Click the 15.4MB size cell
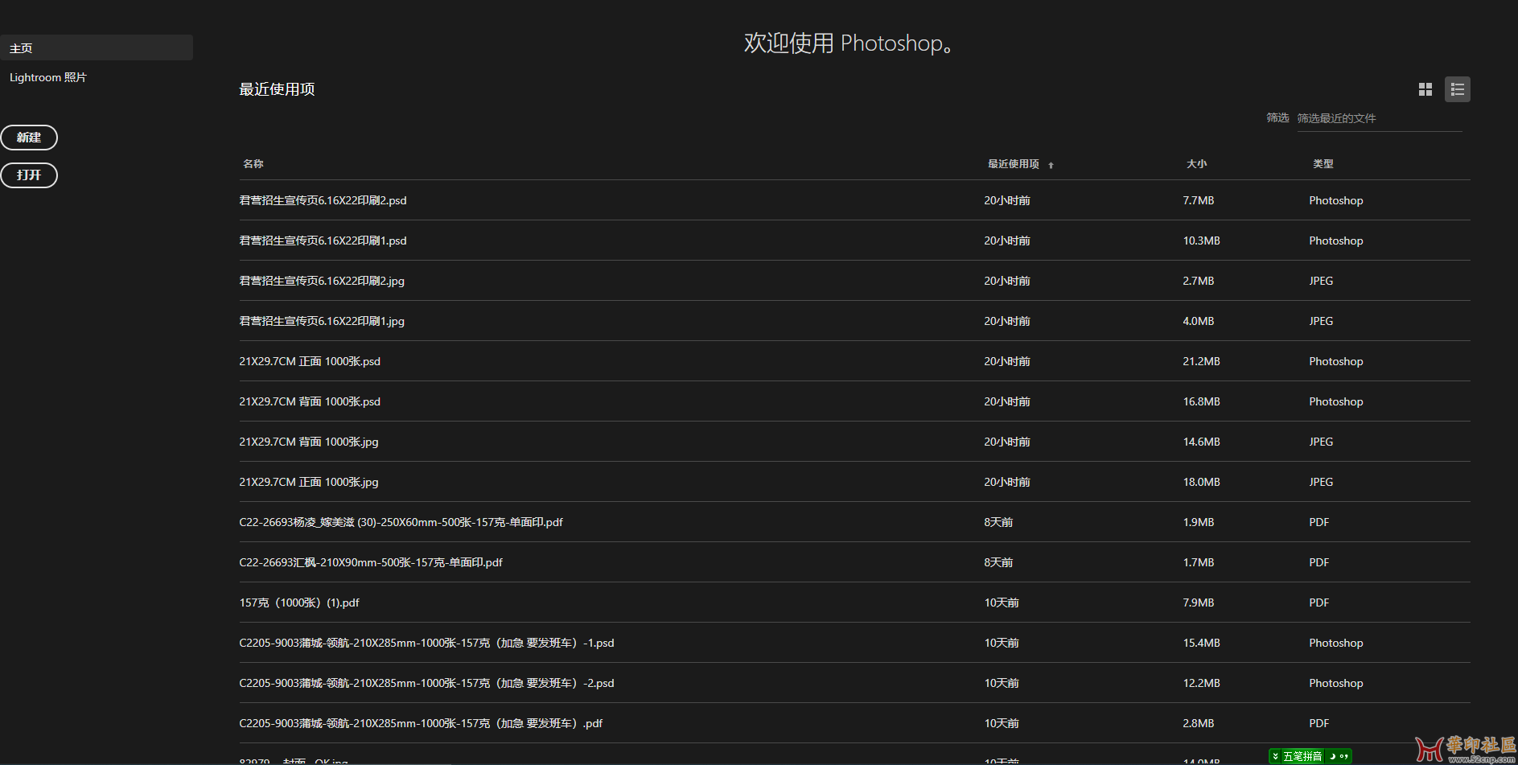 tap(1201, 643)
